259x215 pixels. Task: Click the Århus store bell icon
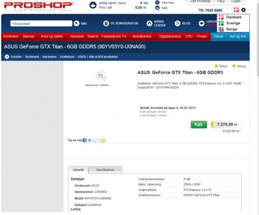pos(216,66)
